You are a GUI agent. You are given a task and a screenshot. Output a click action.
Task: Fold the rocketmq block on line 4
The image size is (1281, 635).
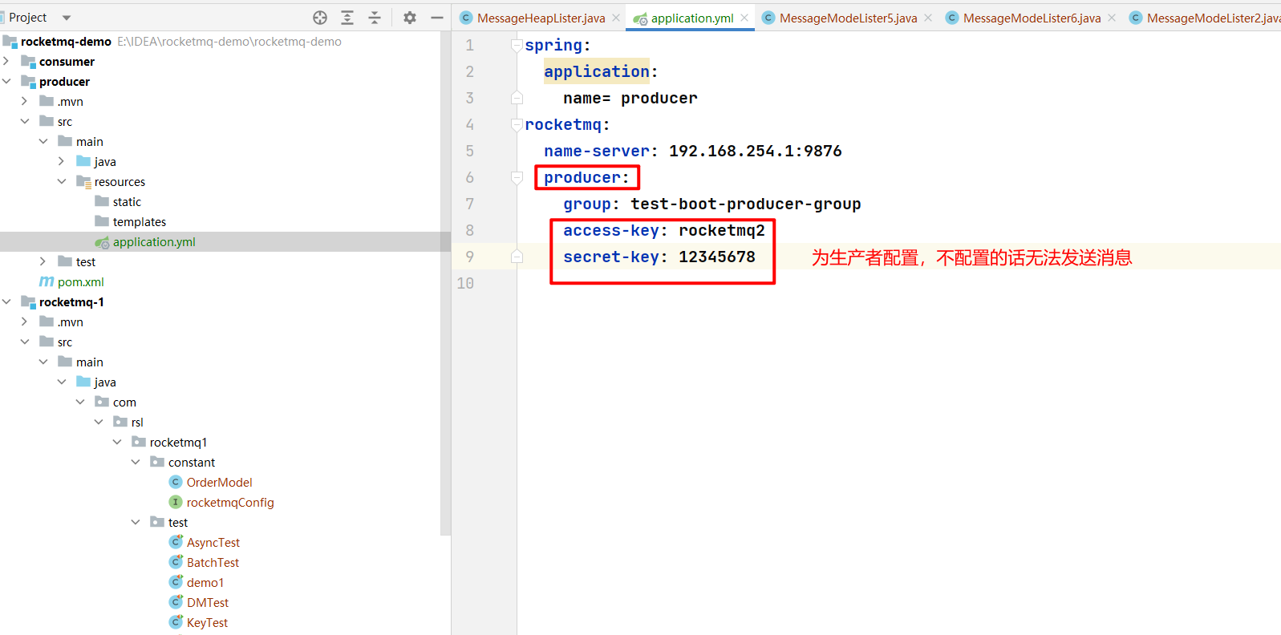(517, 125)
